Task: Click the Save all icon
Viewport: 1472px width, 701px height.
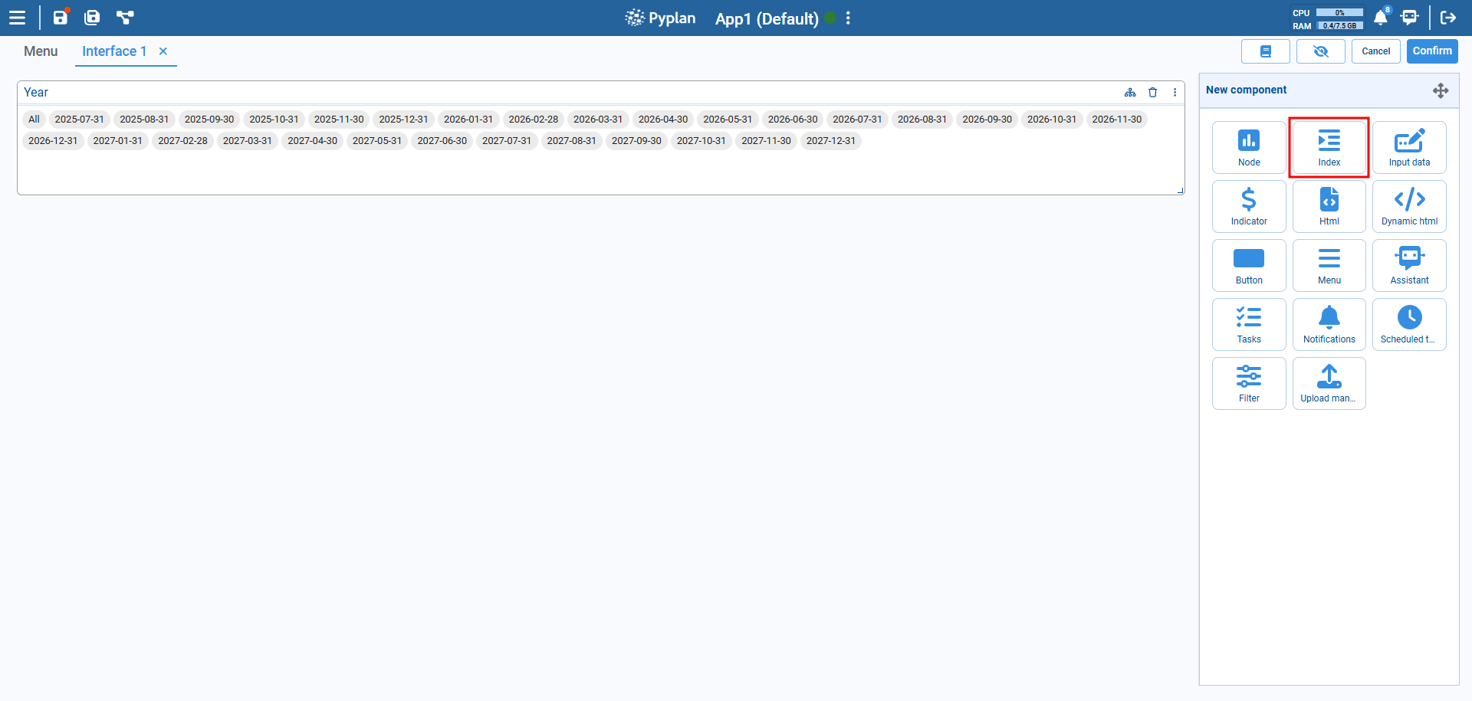Action: (x=92, y=17)
